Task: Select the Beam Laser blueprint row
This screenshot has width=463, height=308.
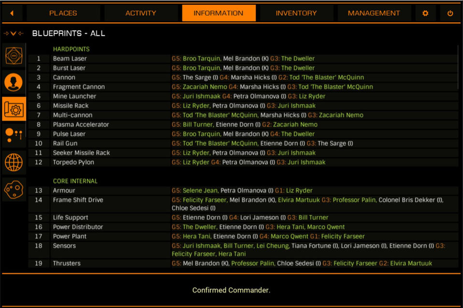Action: pos(243,59)
